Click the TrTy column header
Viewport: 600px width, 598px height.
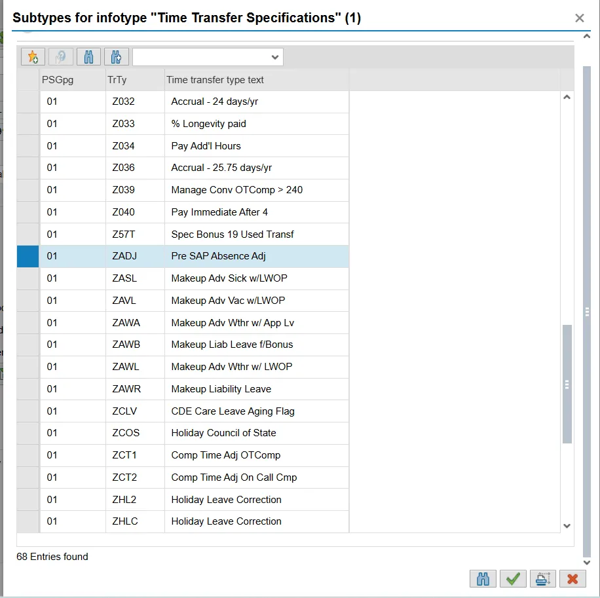(135, 80)
